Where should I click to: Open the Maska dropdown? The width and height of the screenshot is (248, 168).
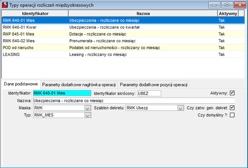[x=87, y=108]
